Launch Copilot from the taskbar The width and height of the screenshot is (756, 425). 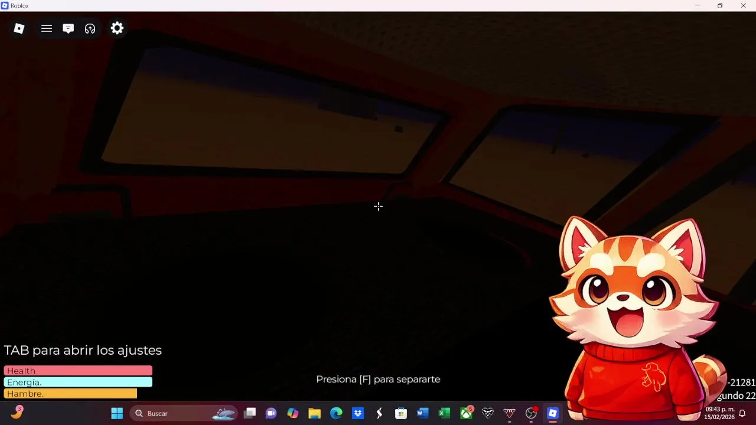coord(293,413)
